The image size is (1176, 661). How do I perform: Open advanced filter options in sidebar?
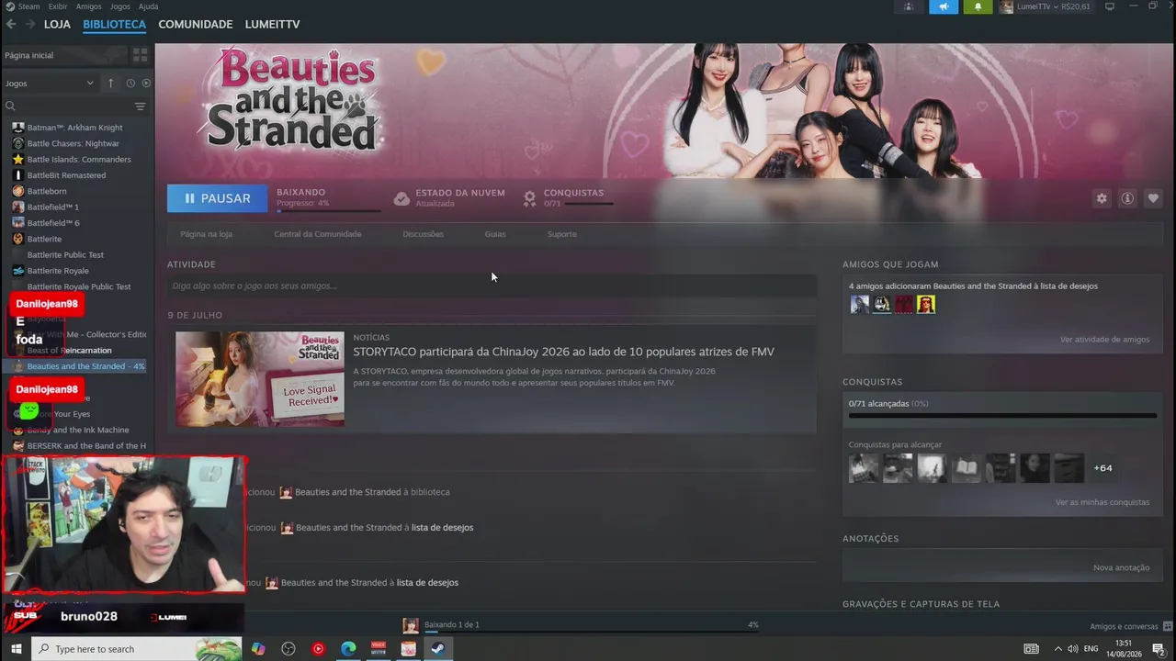140,106
